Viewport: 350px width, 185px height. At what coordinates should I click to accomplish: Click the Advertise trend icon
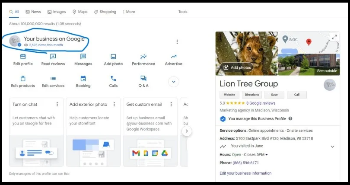tap(173, 57)
